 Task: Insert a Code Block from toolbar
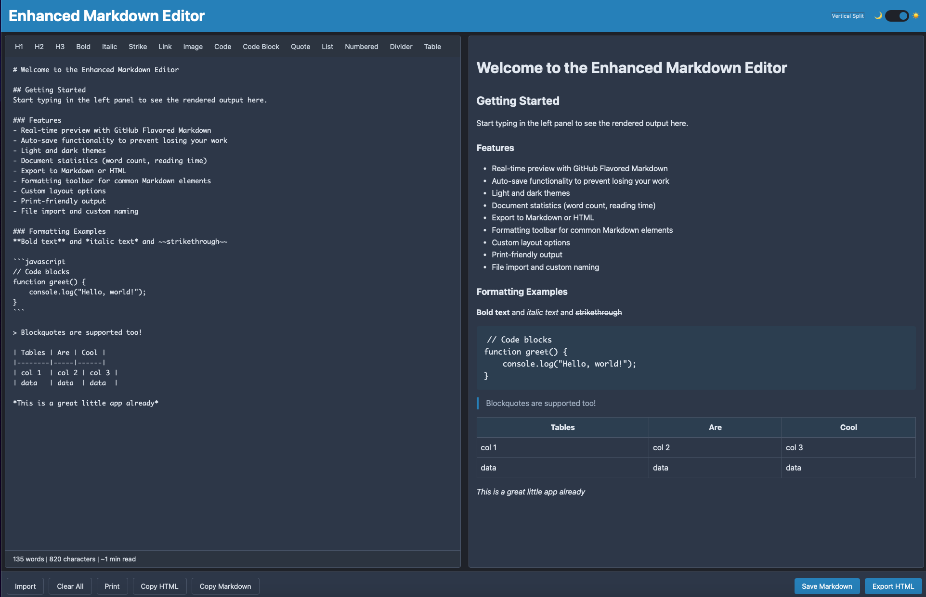261,47
